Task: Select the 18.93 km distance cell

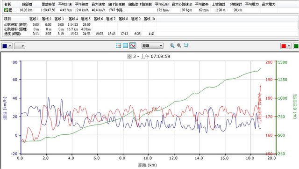Action: pyautogui.click(x=26, y=10)
